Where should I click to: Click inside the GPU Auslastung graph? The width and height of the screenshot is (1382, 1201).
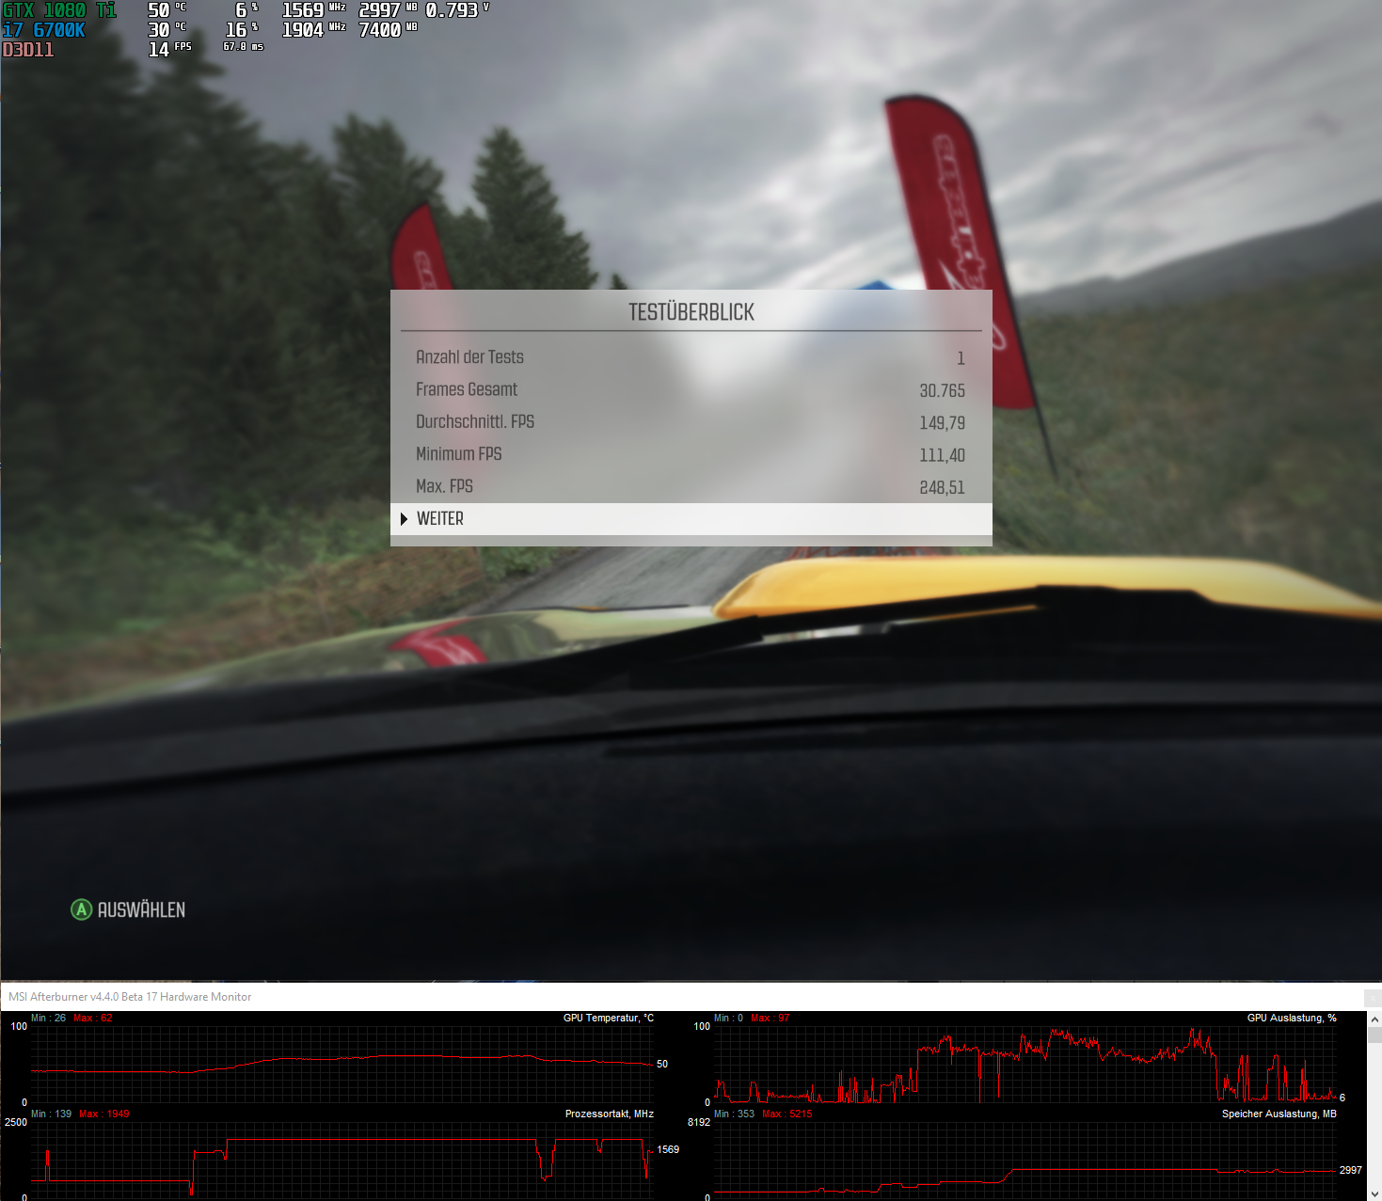coord(1025,1065)
